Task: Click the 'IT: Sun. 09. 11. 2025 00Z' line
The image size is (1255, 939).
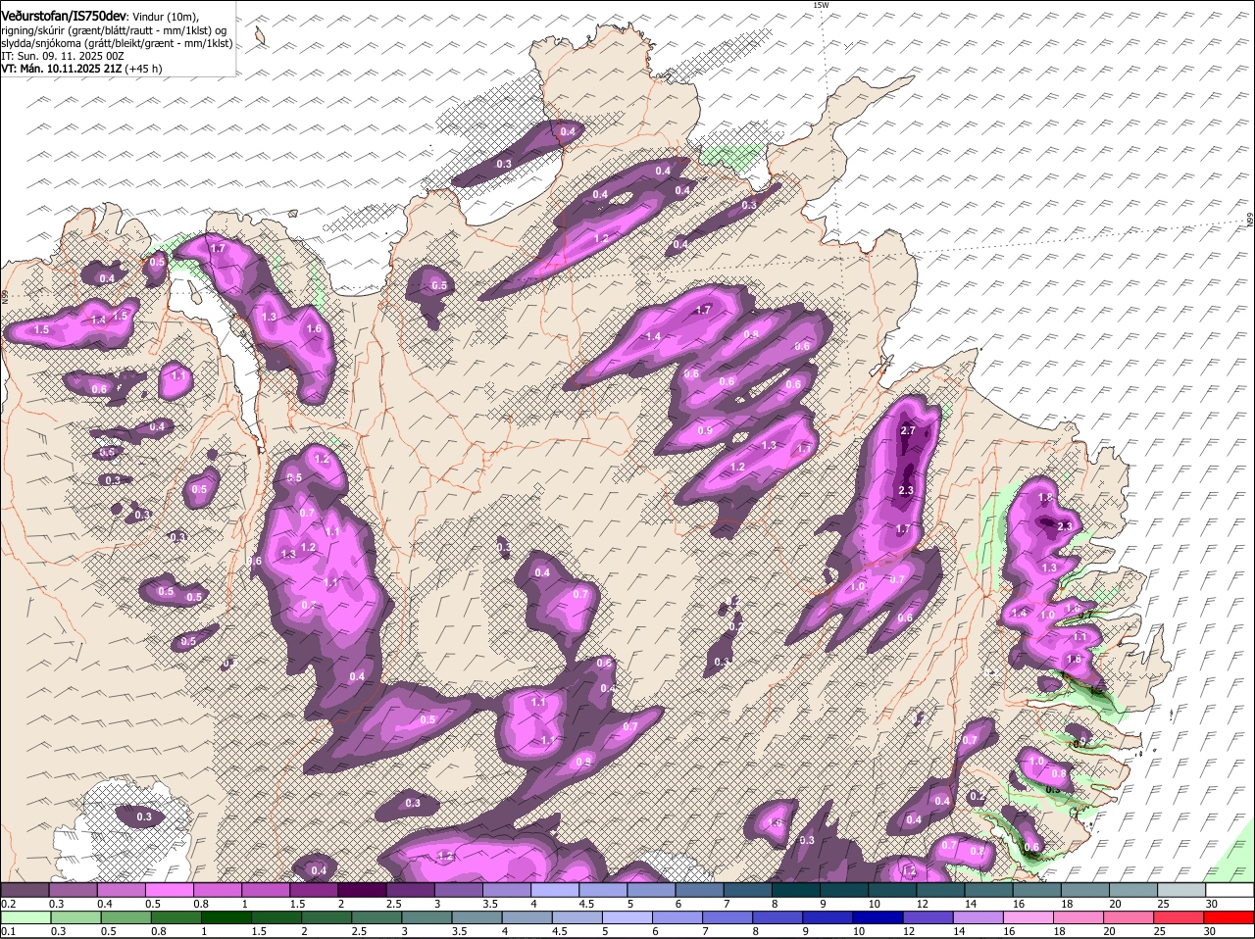Action: click(x=63, y=56)
